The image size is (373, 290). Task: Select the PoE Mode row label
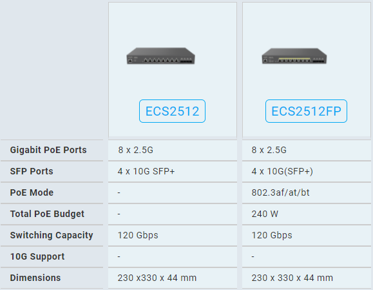pos(32,192)
